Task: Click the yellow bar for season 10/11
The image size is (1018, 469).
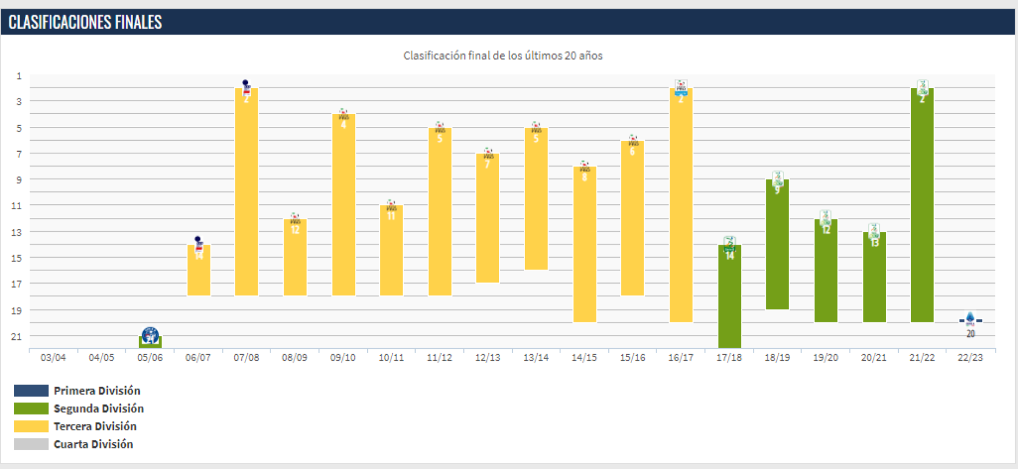Action: (x=391, y=251)
